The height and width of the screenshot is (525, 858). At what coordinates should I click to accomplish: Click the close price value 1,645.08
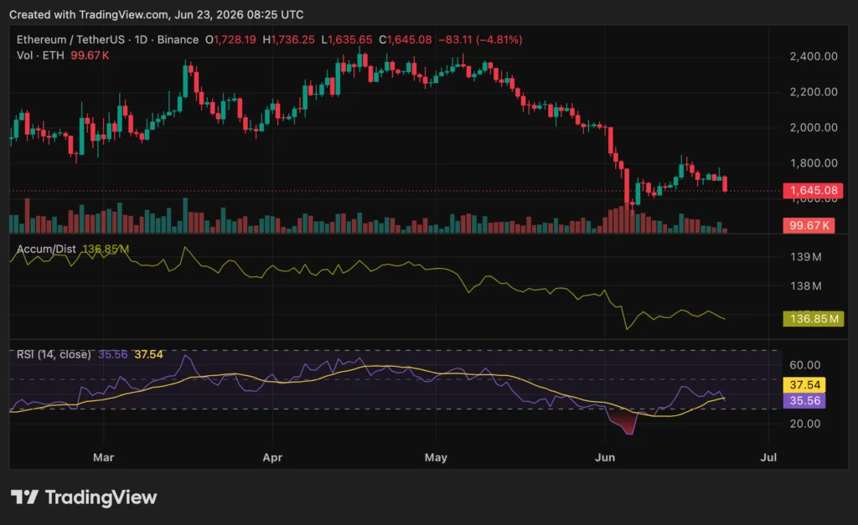point(409,40)
